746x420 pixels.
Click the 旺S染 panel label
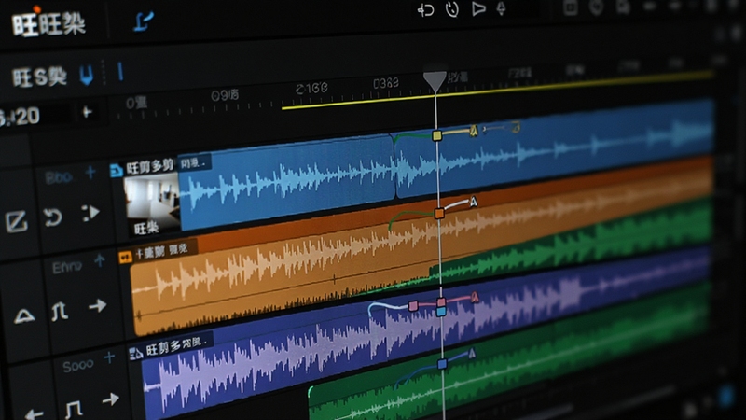[x=39, y=77]
